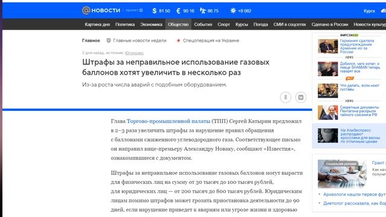The width and height of the screenshot is (386, 217).
Task: Open thumbnail for the joints pain article
Action: pos(327,90)
